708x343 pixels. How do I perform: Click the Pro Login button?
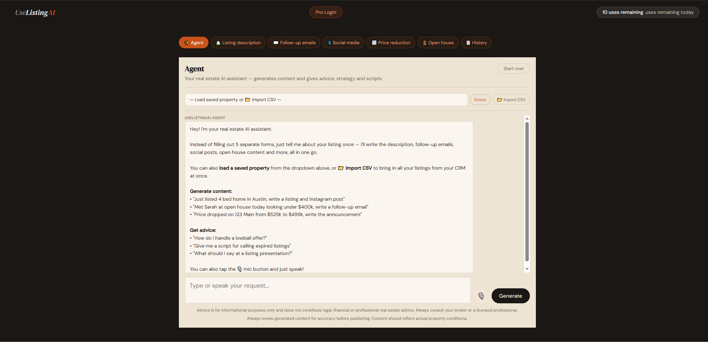(325, 12)
